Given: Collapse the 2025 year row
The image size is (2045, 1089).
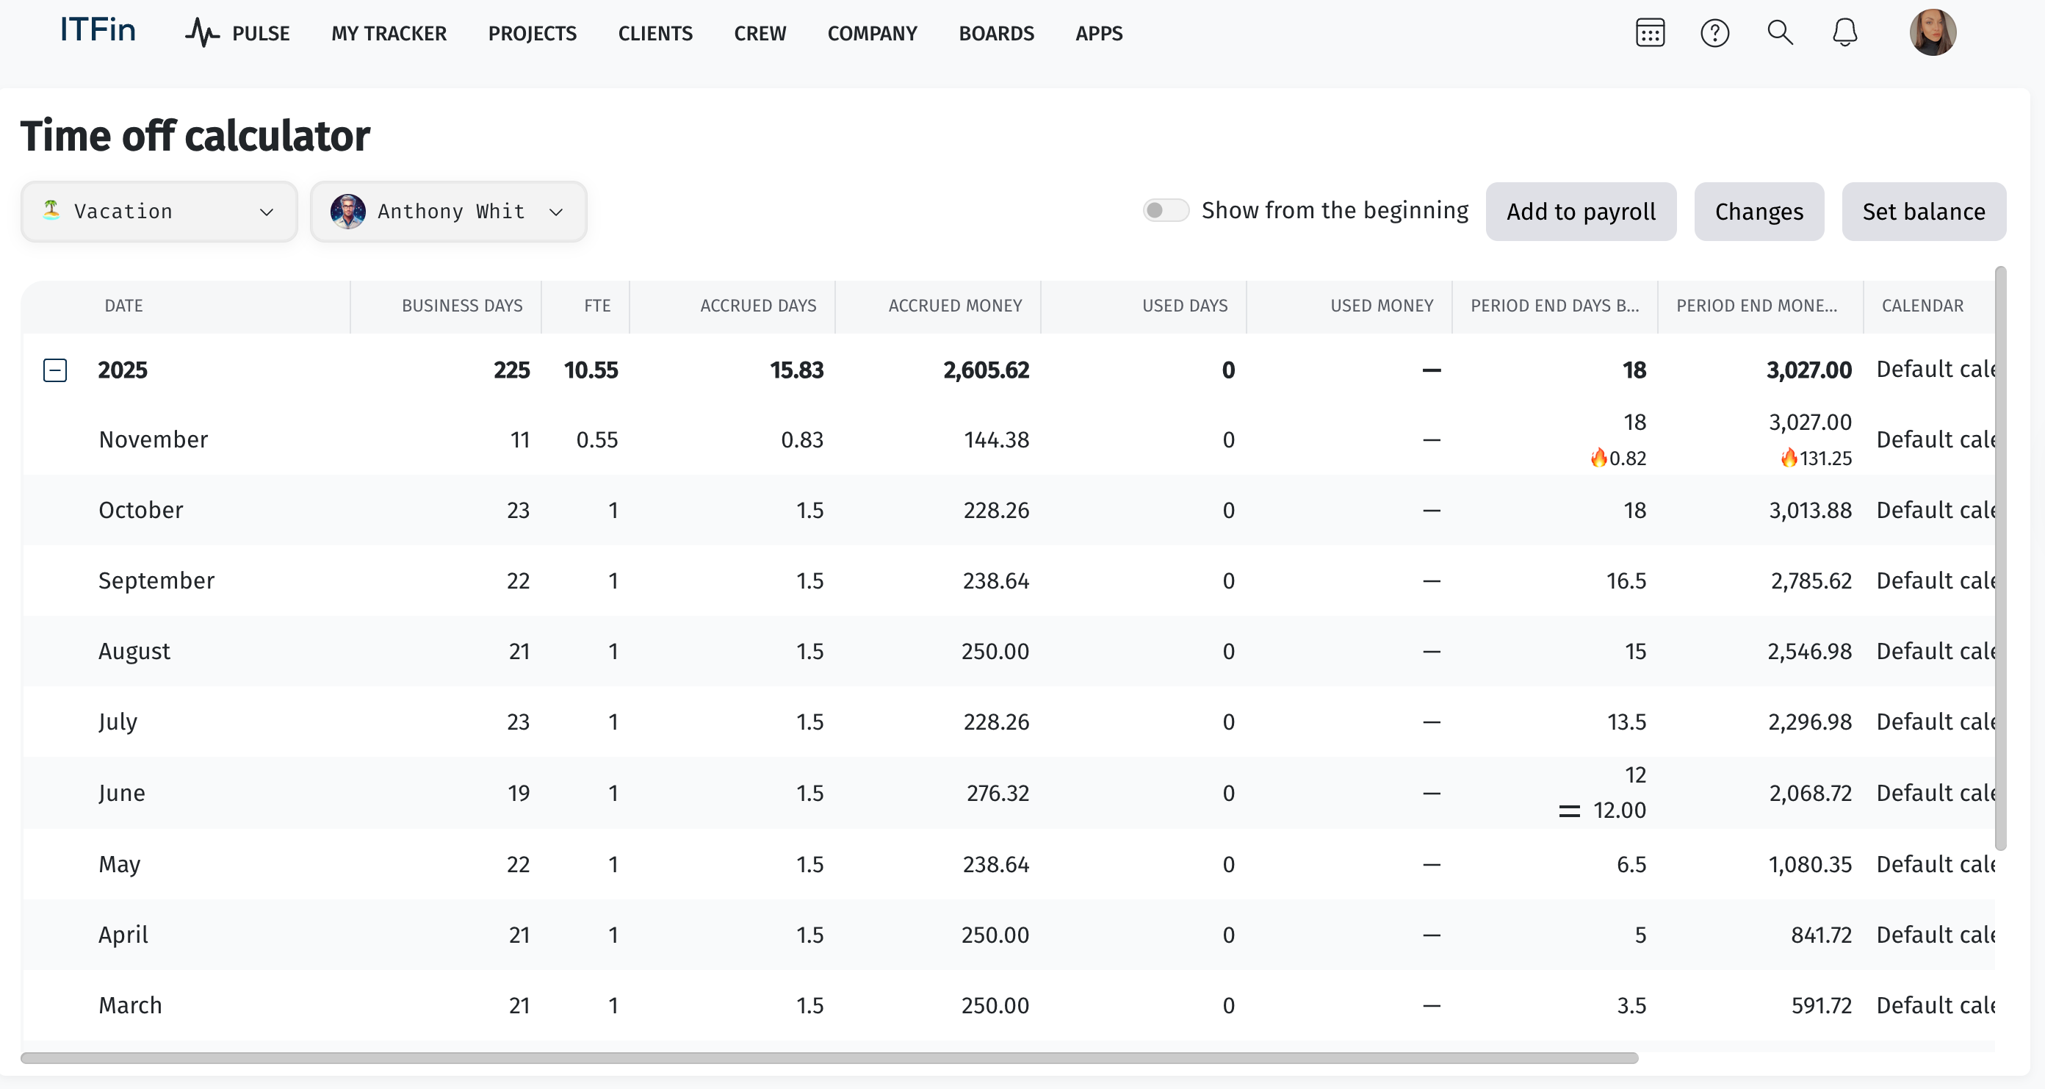Looking at the screenshot, I should pyautogui.click(x=55, y=370).
